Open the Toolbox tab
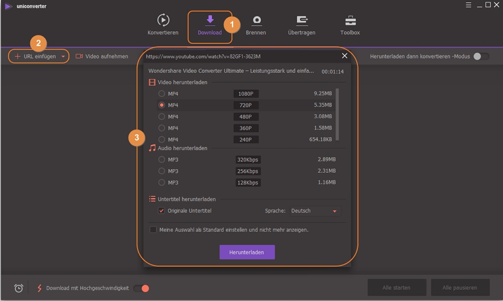 click(x=350, y=25)
